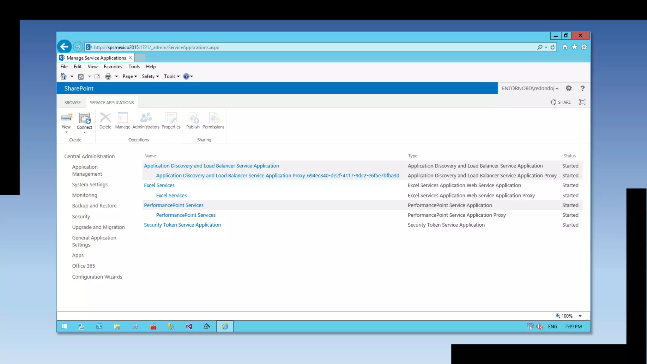Screen dimensions: 647x364
Task: Open the Favorites menu
Action: coord(113,67)
